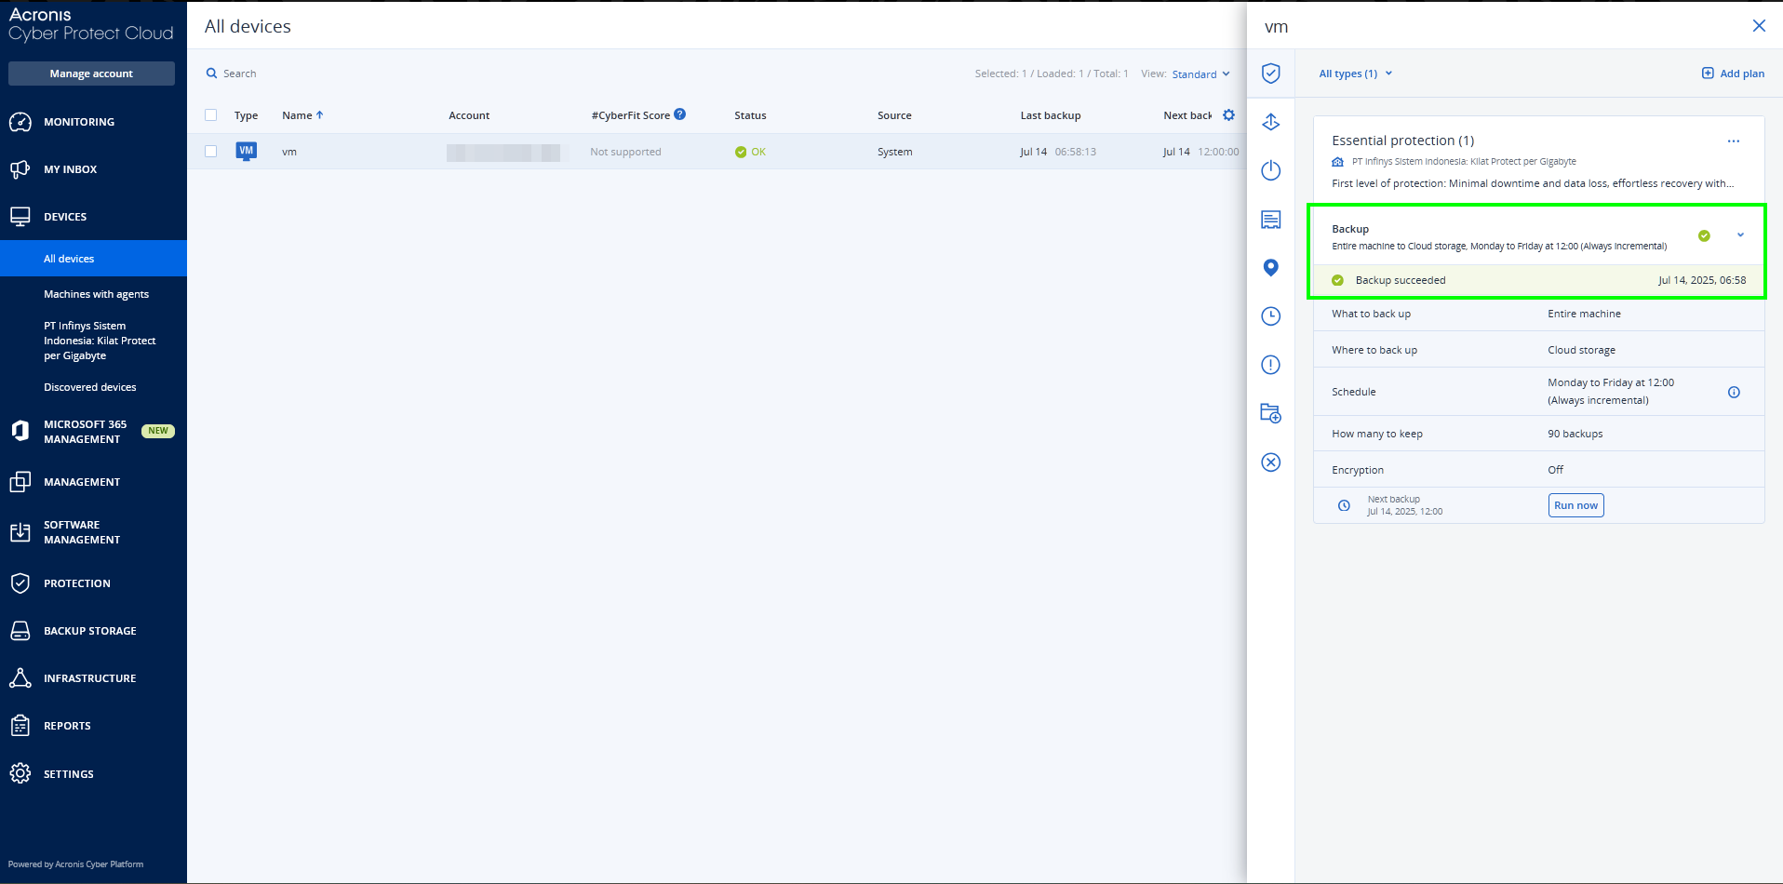The image size is (1783, 884).
Task: Open the map pin location icon
Action: tap(1270, 268)
